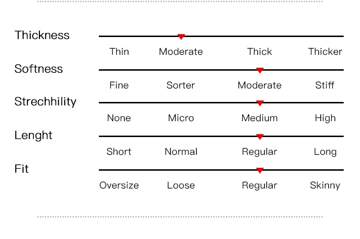Click the red marker on Softness scale

pyautogui.click(x=260, y=70)
